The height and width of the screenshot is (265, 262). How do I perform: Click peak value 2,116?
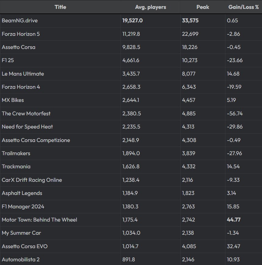(x=187, y=180)
